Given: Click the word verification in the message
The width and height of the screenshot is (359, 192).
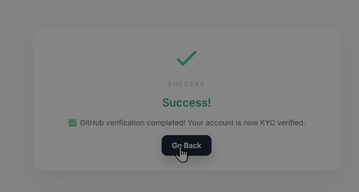Looking at the screenshot, I should point(125,123).
